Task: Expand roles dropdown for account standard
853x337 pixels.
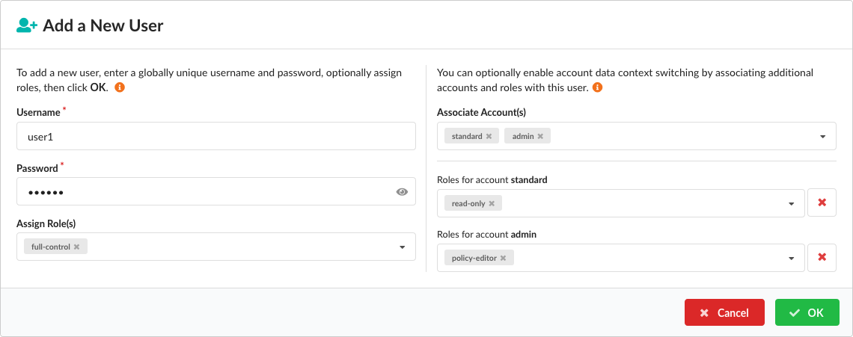Action: tap(791, 203)
